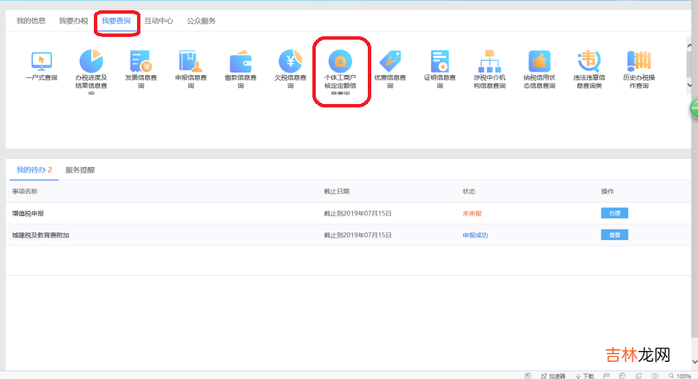Switch to the 我要办税 tab
Screen dimensions: 698x379
click(73, 21)
